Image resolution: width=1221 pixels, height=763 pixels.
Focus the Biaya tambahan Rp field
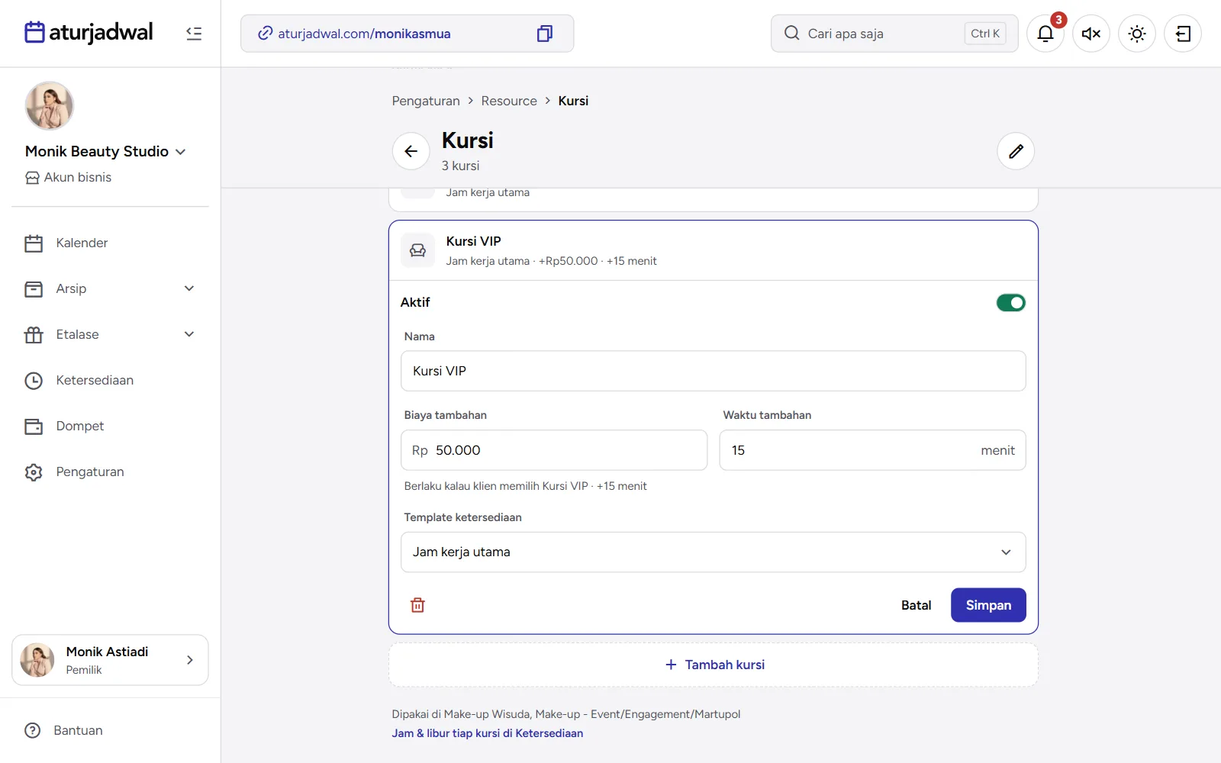point(554,450)
